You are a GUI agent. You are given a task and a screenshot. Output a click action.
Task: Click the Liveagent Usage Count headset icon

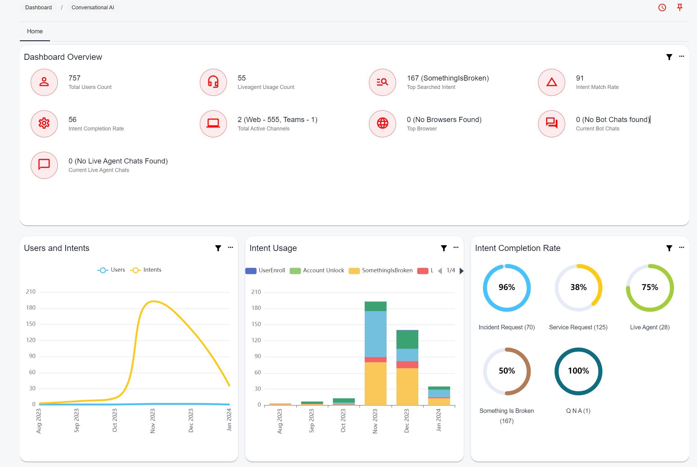pos(213,82)
